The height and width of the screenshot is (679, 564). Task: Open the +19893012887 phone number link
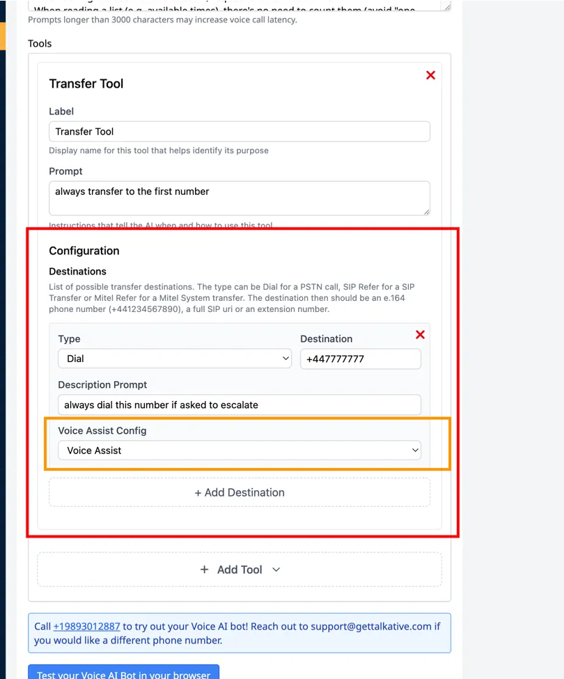pos(86,626)
